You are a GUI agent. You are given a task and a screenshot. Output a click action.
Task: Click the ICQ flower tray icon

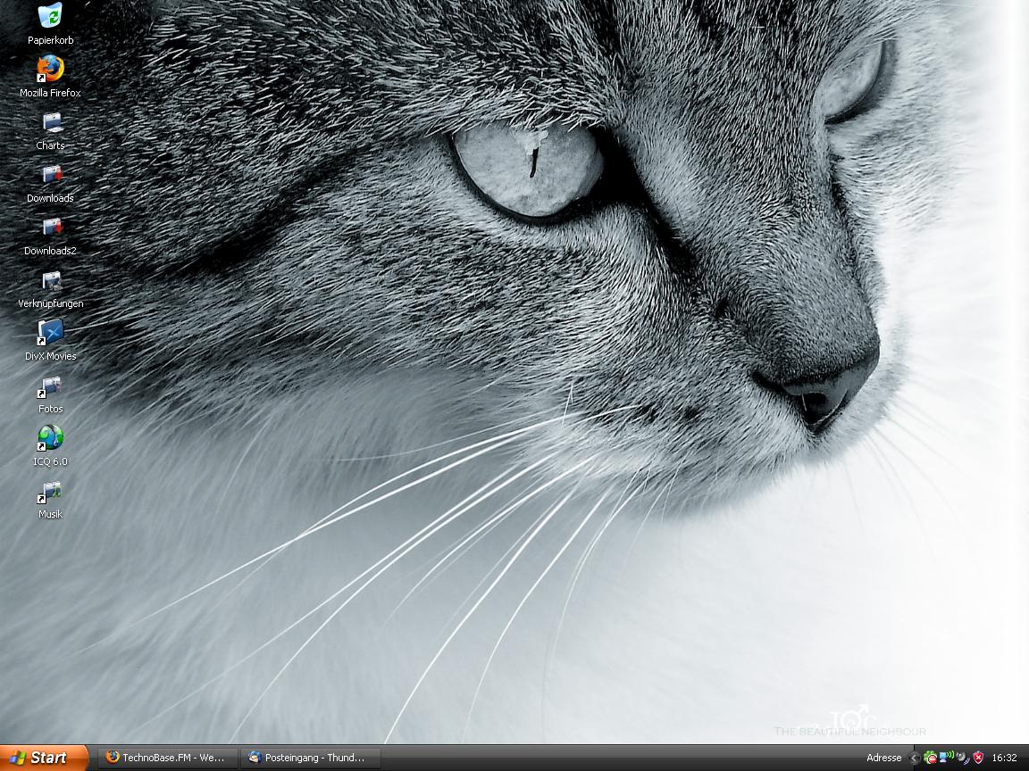[x=930, y=758]
